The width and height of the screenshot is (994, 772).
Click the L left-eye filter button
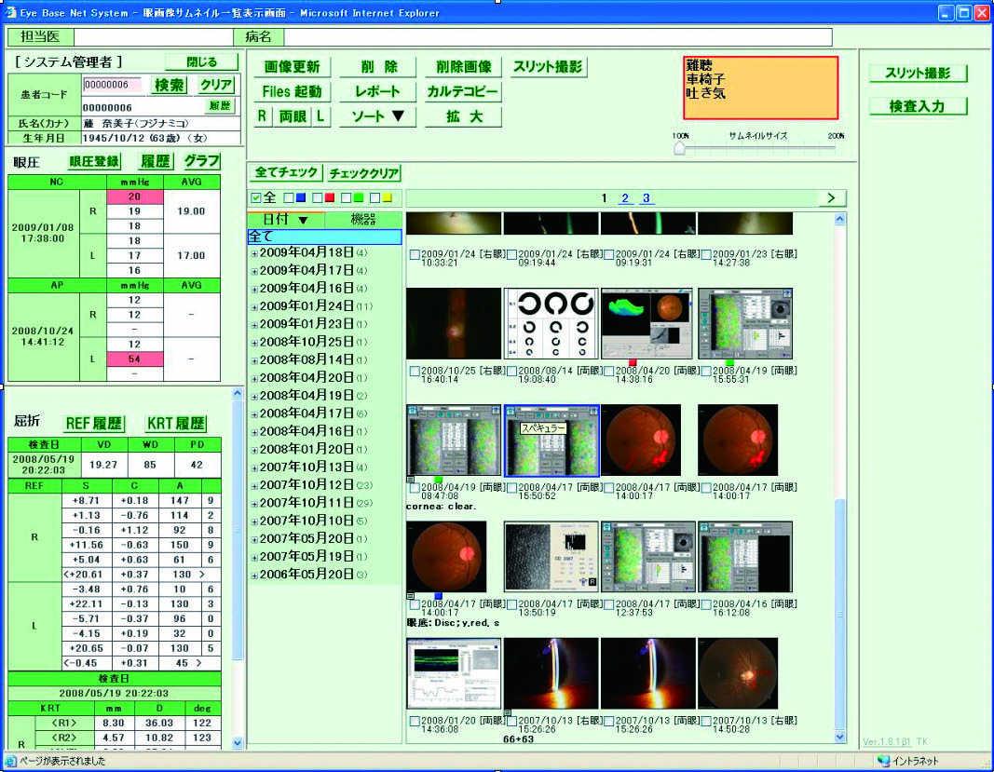(x=320, y=116)
